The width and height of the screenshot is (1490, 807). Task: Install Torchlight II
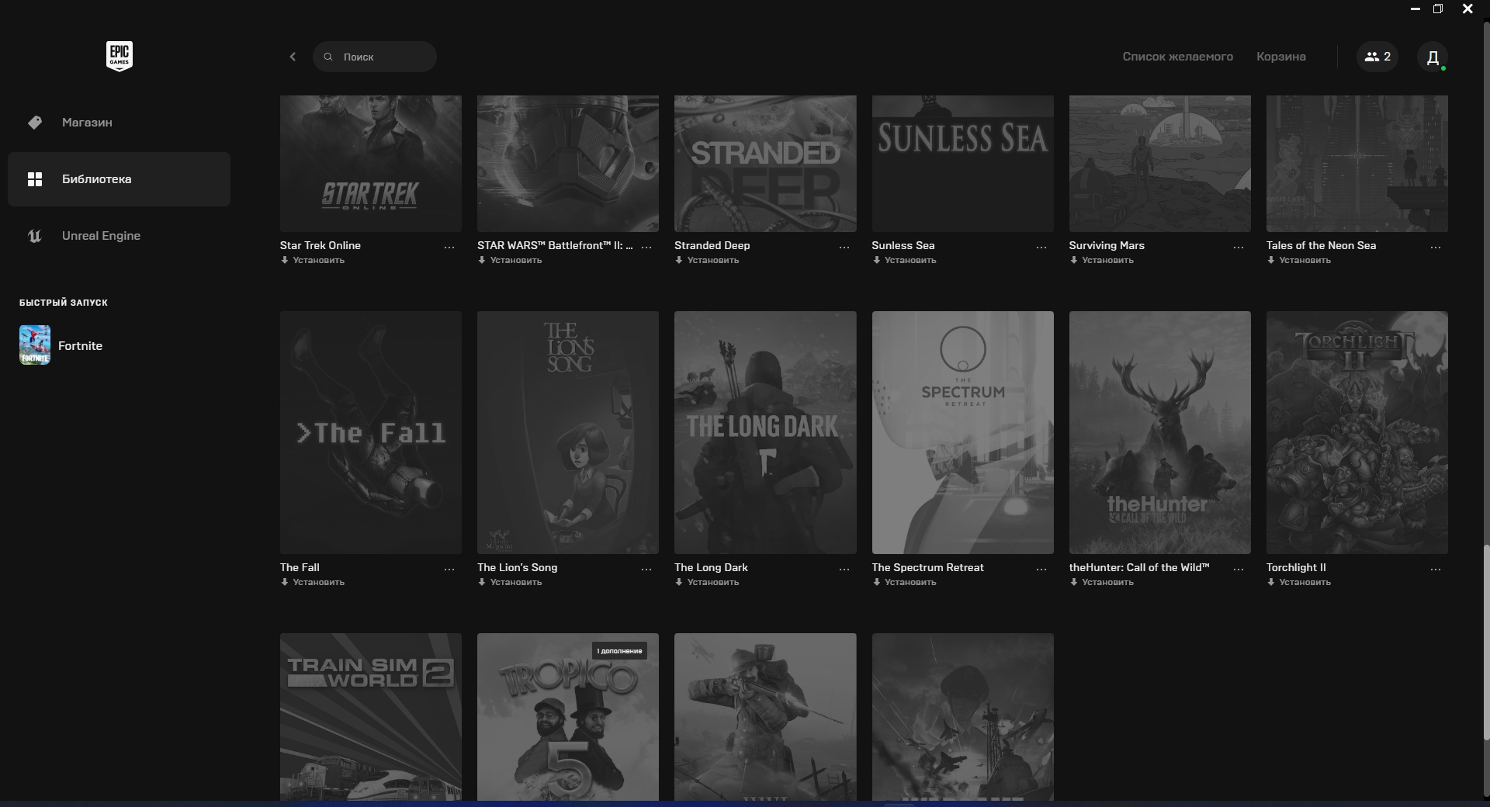point(1299,582)
